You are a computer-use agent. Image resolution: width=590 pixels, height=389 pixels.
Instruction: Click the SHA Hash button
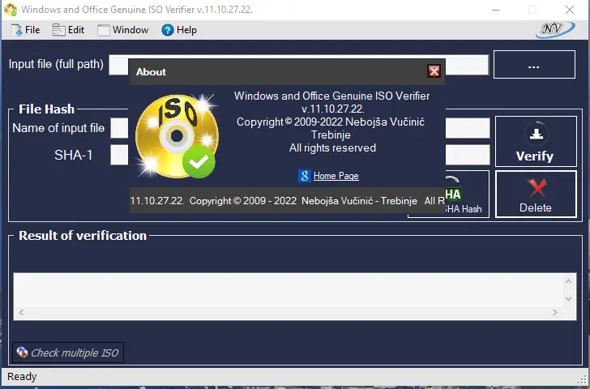pos(467,194)
